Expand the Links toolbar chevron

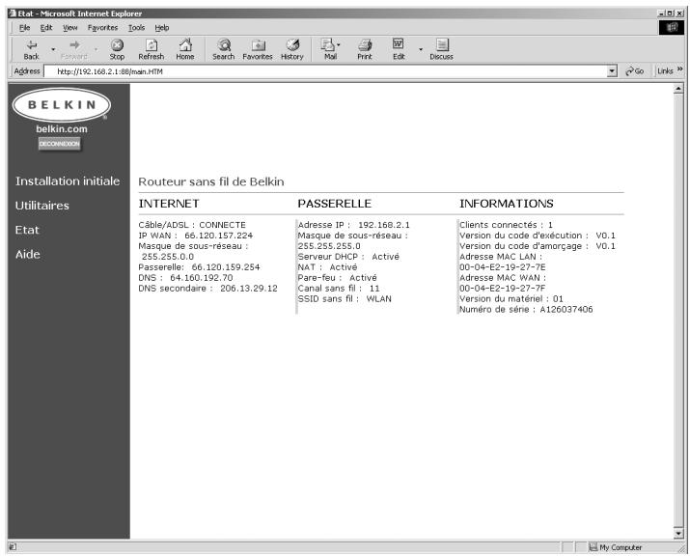680,69
